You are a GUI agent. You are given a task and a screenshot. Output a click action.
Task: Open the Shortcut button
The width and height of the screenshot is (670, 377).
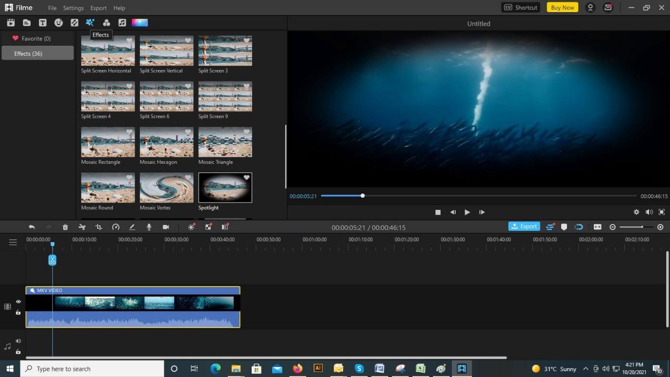521,7
